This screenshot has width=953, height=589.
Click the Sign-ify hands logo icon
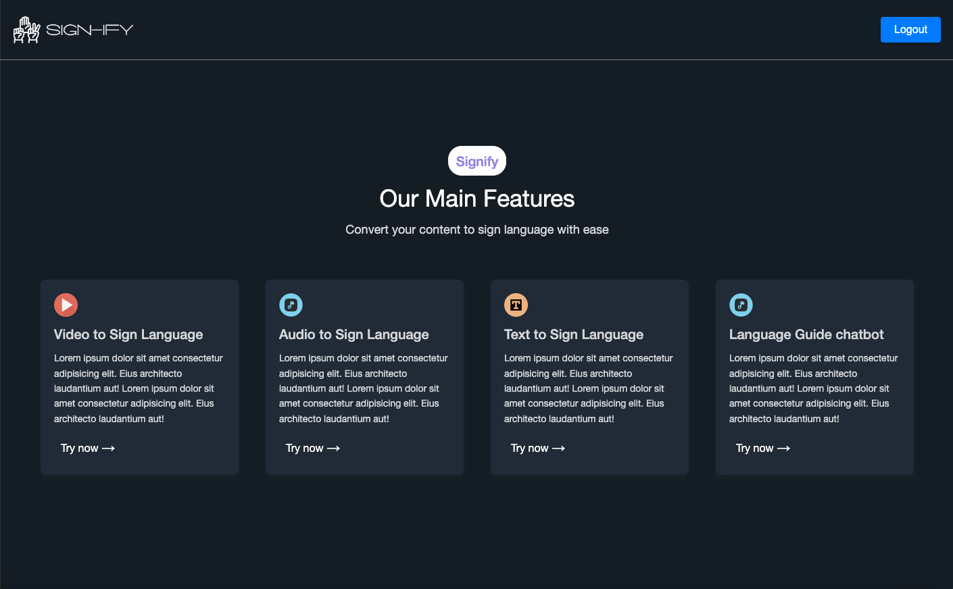coord(26,29)
